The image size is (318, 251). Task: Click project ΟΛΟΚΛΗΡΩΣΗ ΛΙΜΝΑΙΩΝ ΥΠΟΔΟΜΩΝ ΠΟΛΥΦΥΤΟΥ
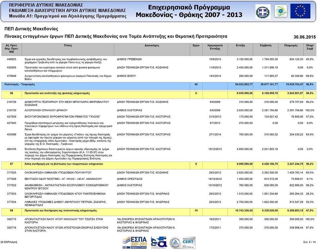58,173
